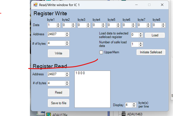Decrement Register Write Address down arrow
This screenshot has height=116, width=173.
coord(67,35)
